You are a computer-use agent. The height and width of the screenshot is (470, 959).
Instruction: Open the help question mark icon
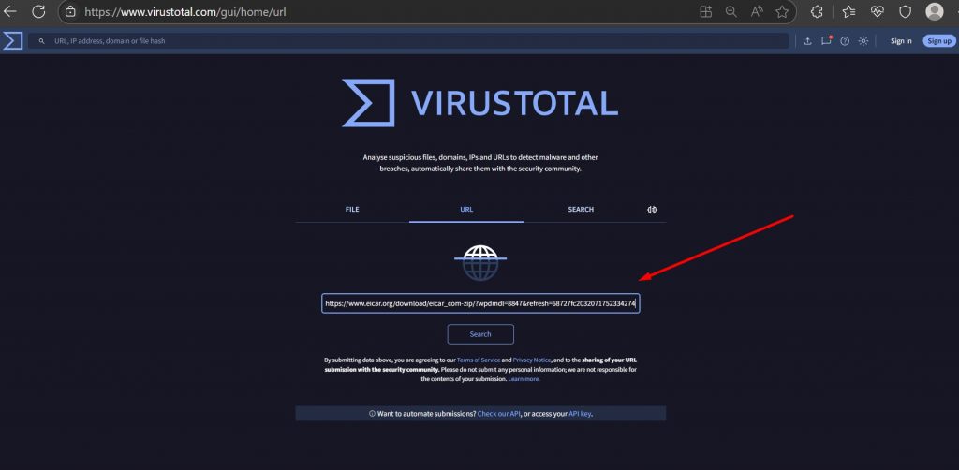[845, 41]
